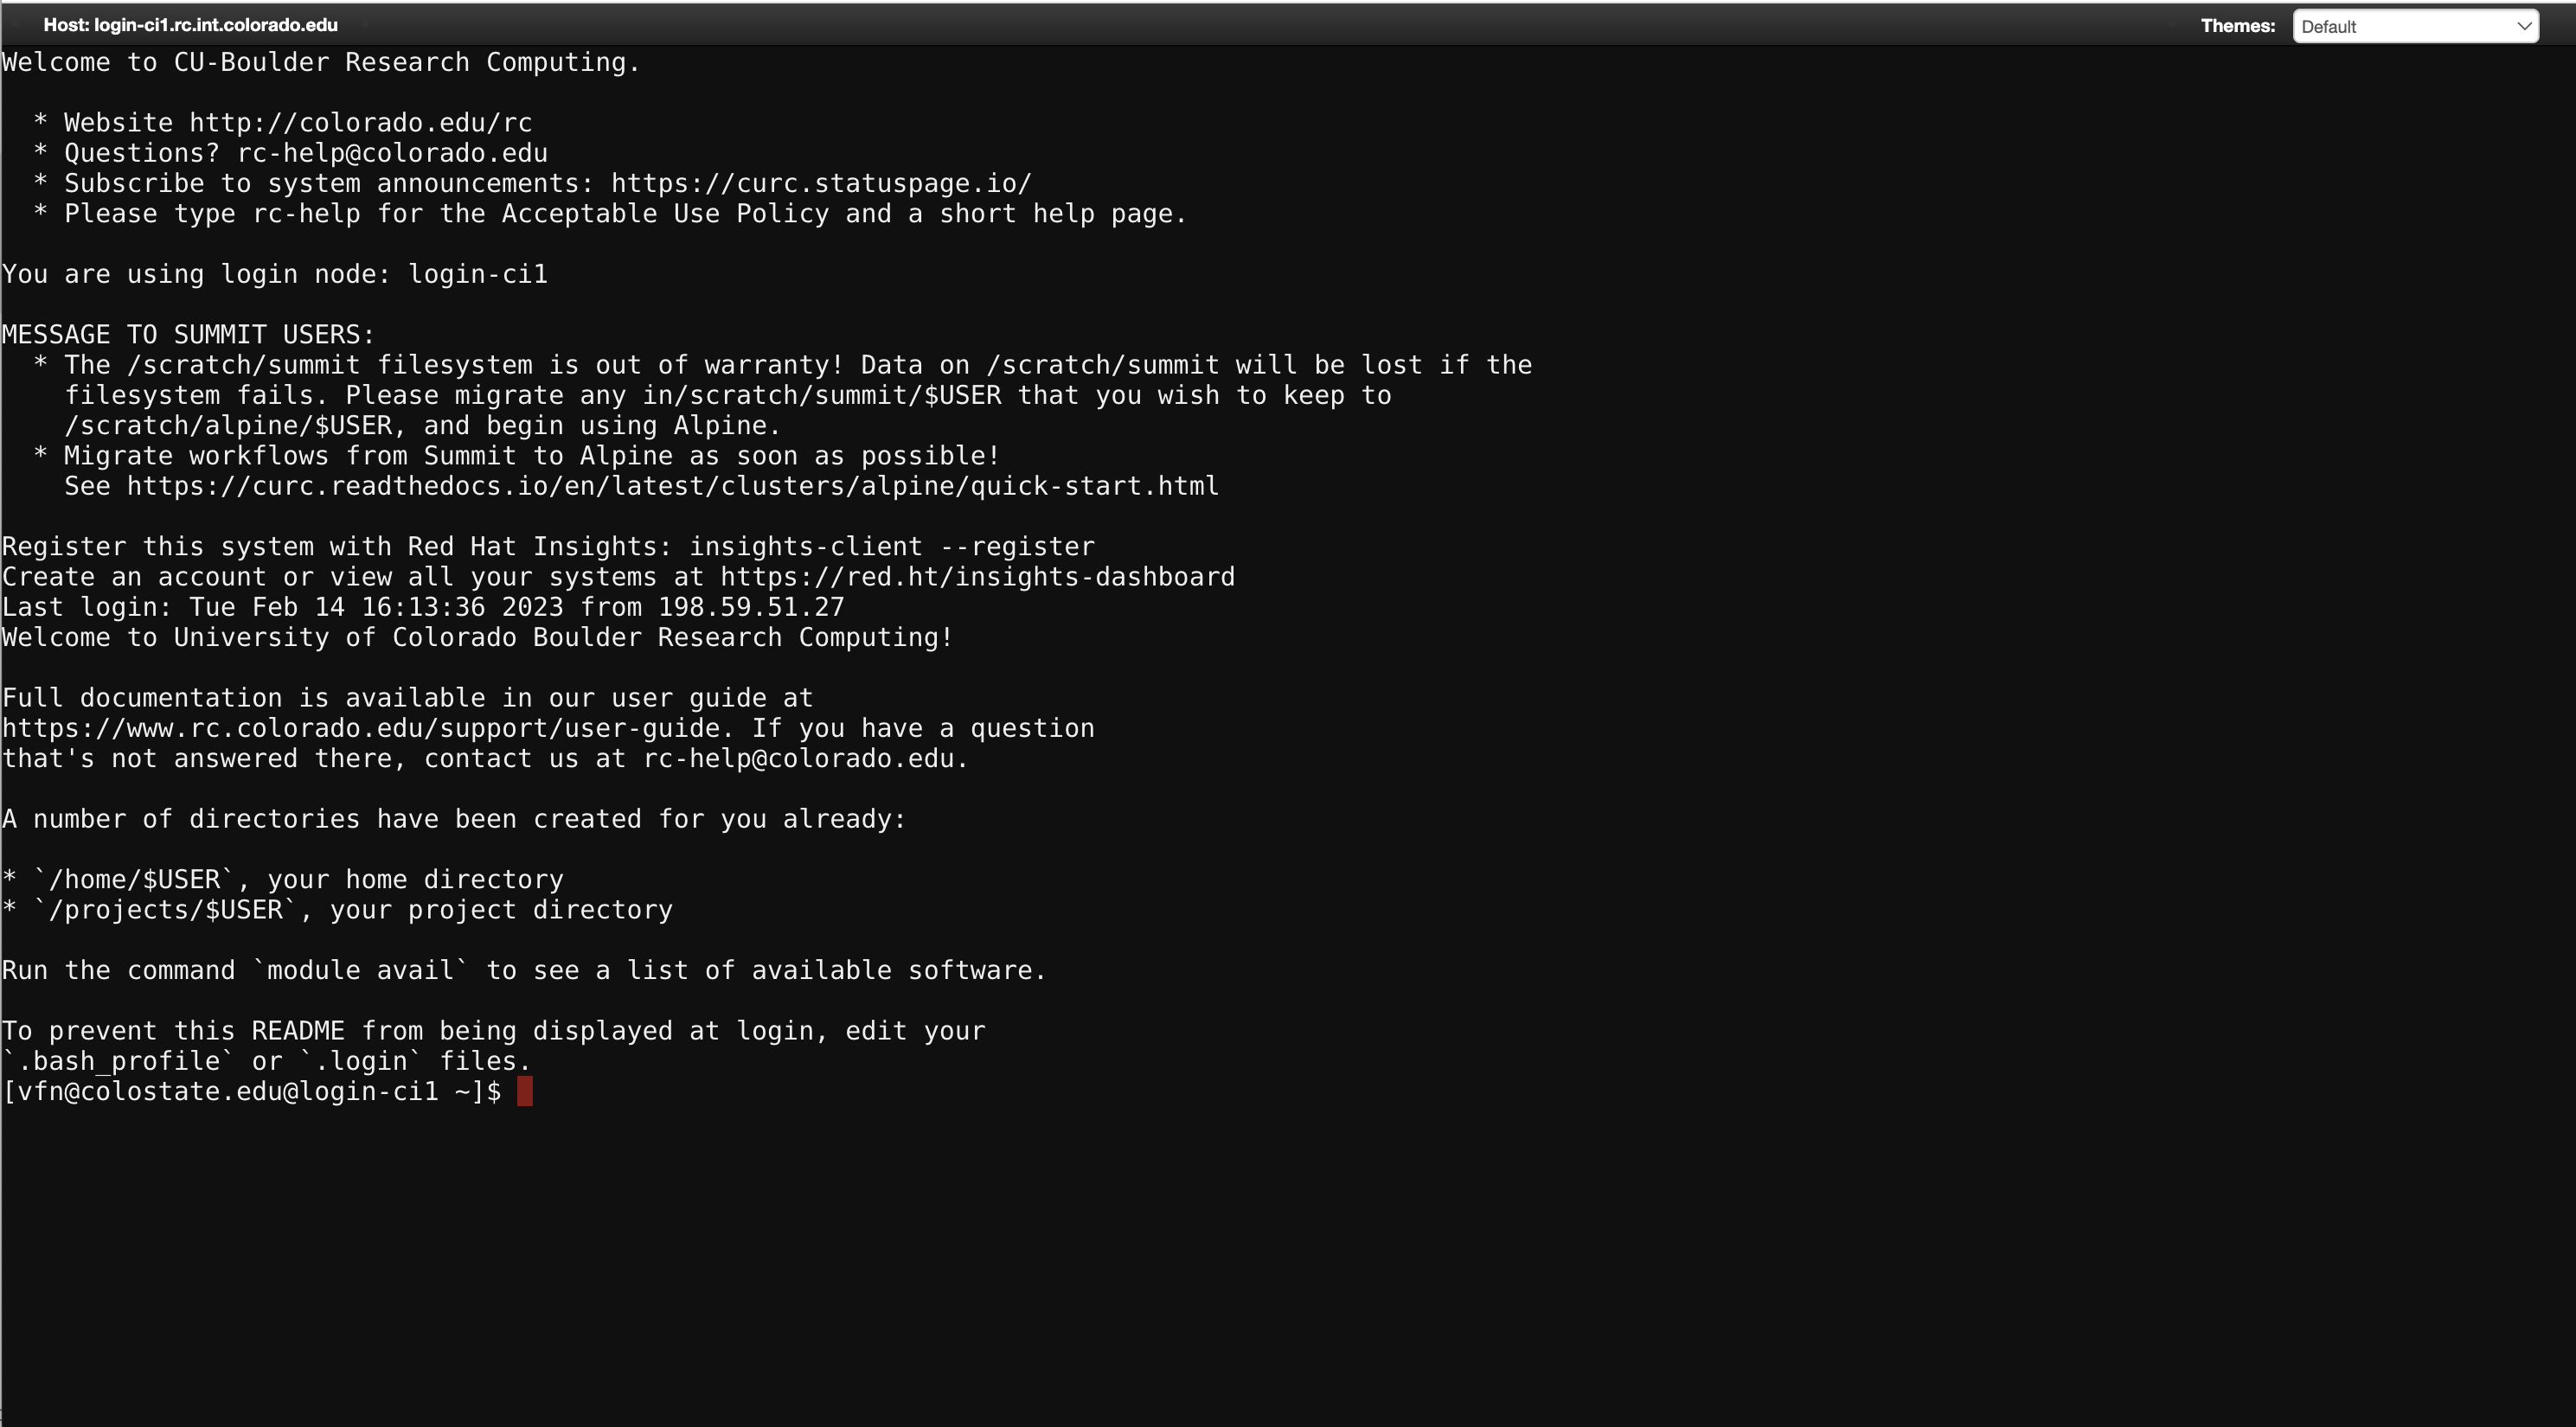2576x1427 pixels.
Task: Open the Themes dropdown showing Default
Action: (x=2415, y=26)
